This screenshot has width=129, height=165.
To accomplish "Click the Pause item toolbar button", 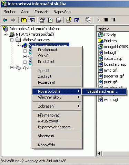I will click(x=114, y=20).
